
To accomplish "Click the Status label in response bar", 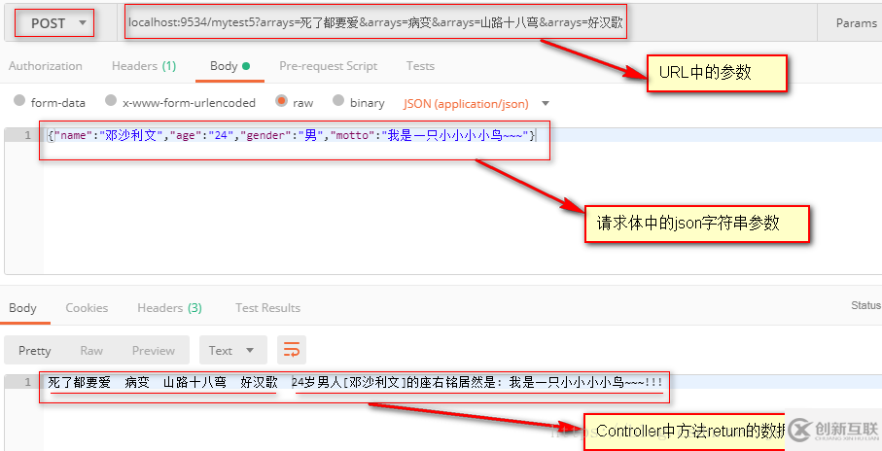I will coord(865,305).
